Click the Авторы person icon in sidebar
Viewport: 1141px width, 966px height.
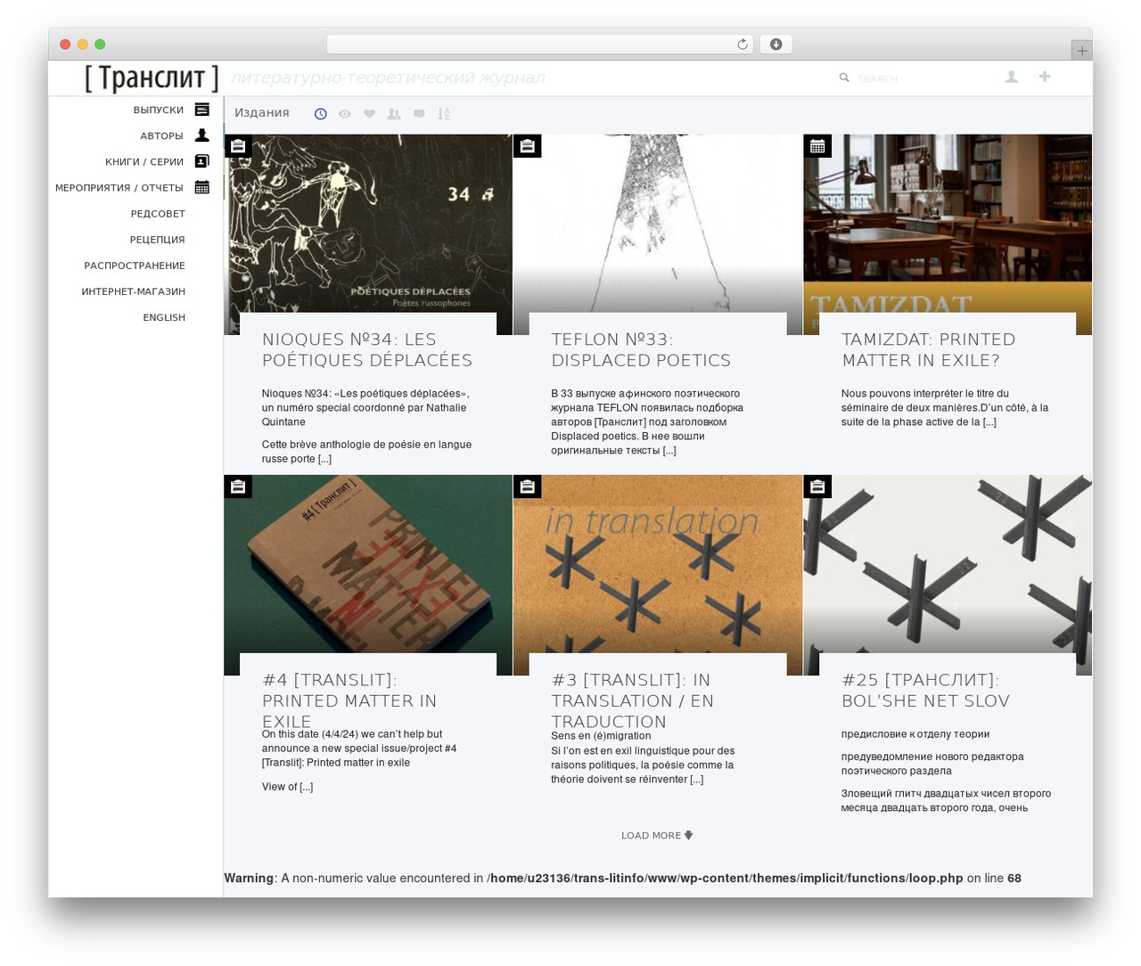202,135
